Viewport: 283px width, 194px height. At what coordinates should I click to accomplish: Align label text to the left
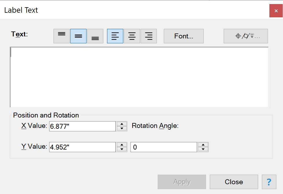(x=115, y=36)
